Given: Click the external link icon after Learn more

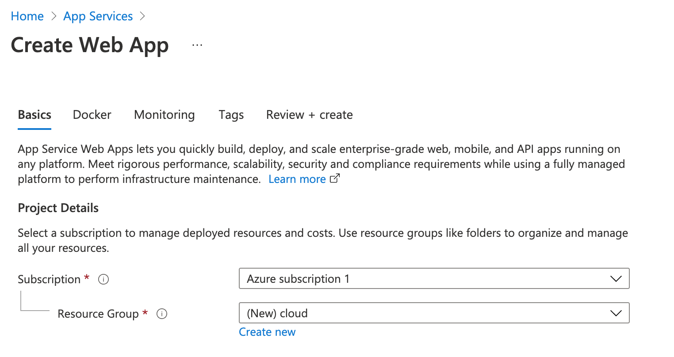Looking at the screenshot, I should point(335,178).
